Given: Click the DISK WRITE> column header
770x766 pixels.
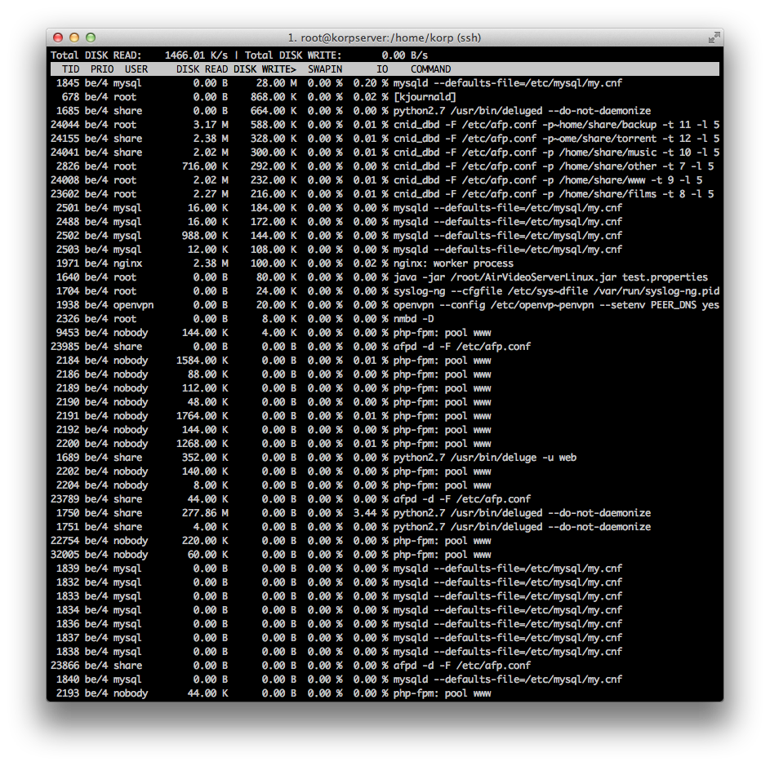Looking at the screenshot, I should (x=265, y=69).
